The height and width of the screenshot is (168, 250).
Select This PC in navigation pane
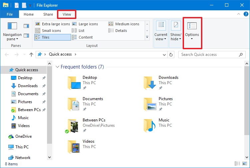22,147
